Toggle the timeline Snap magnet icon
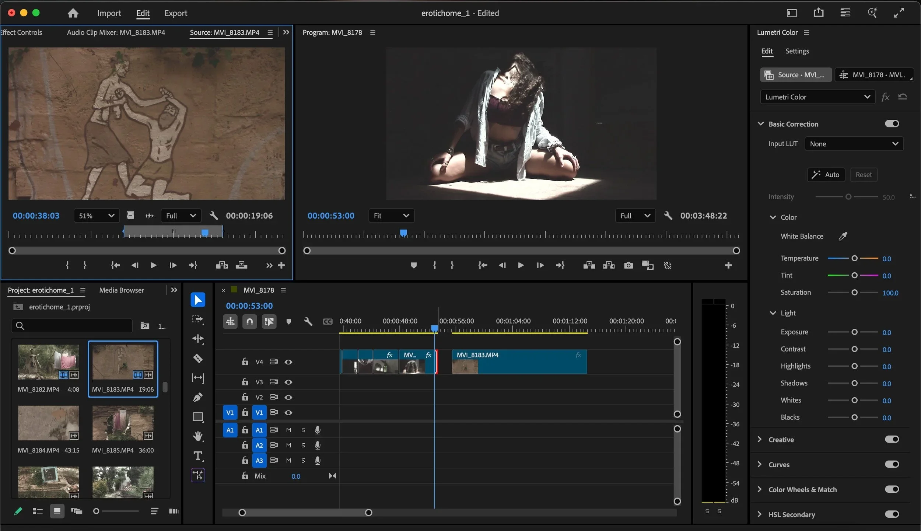The image size is (921, 531). (x=249, y=322)
